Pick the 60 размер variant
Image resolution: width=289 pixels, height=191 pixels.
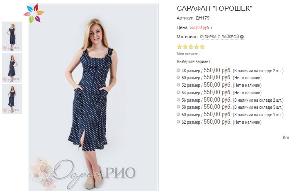pos(178,114)
